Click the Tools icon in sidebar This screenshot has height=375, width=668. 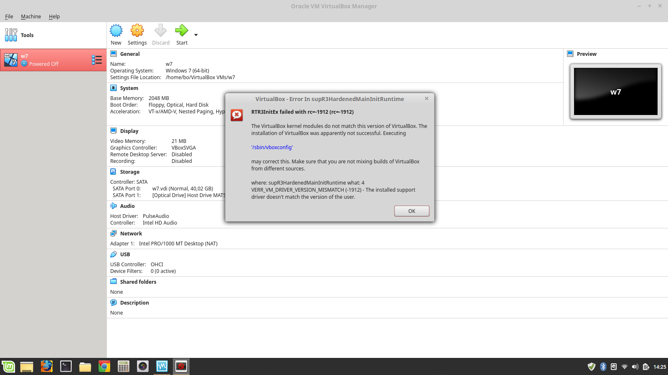point(11,35)
